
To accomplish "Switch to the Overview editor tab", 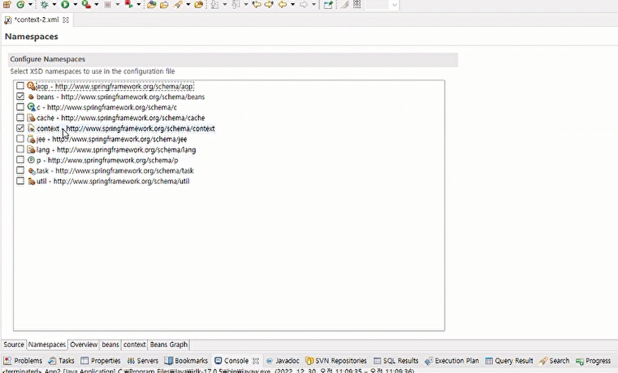I will (84, 345).
